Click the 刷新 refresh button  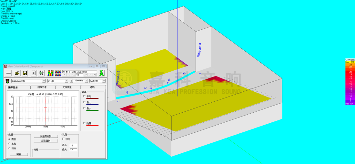coord(19,154)
